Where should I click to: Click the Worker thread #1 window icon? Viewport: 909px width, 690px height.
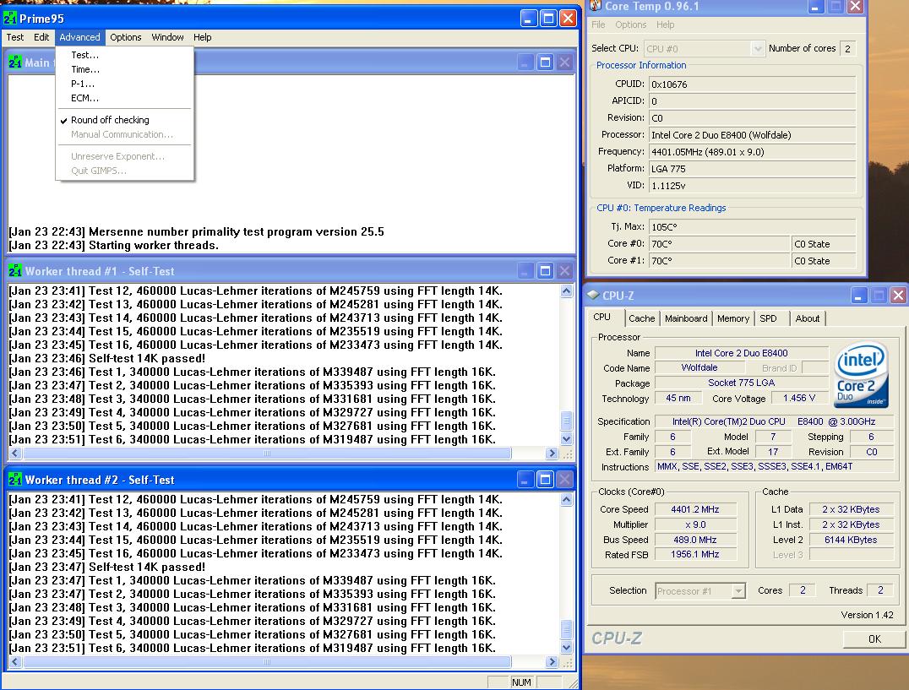(x=15, y=270)
